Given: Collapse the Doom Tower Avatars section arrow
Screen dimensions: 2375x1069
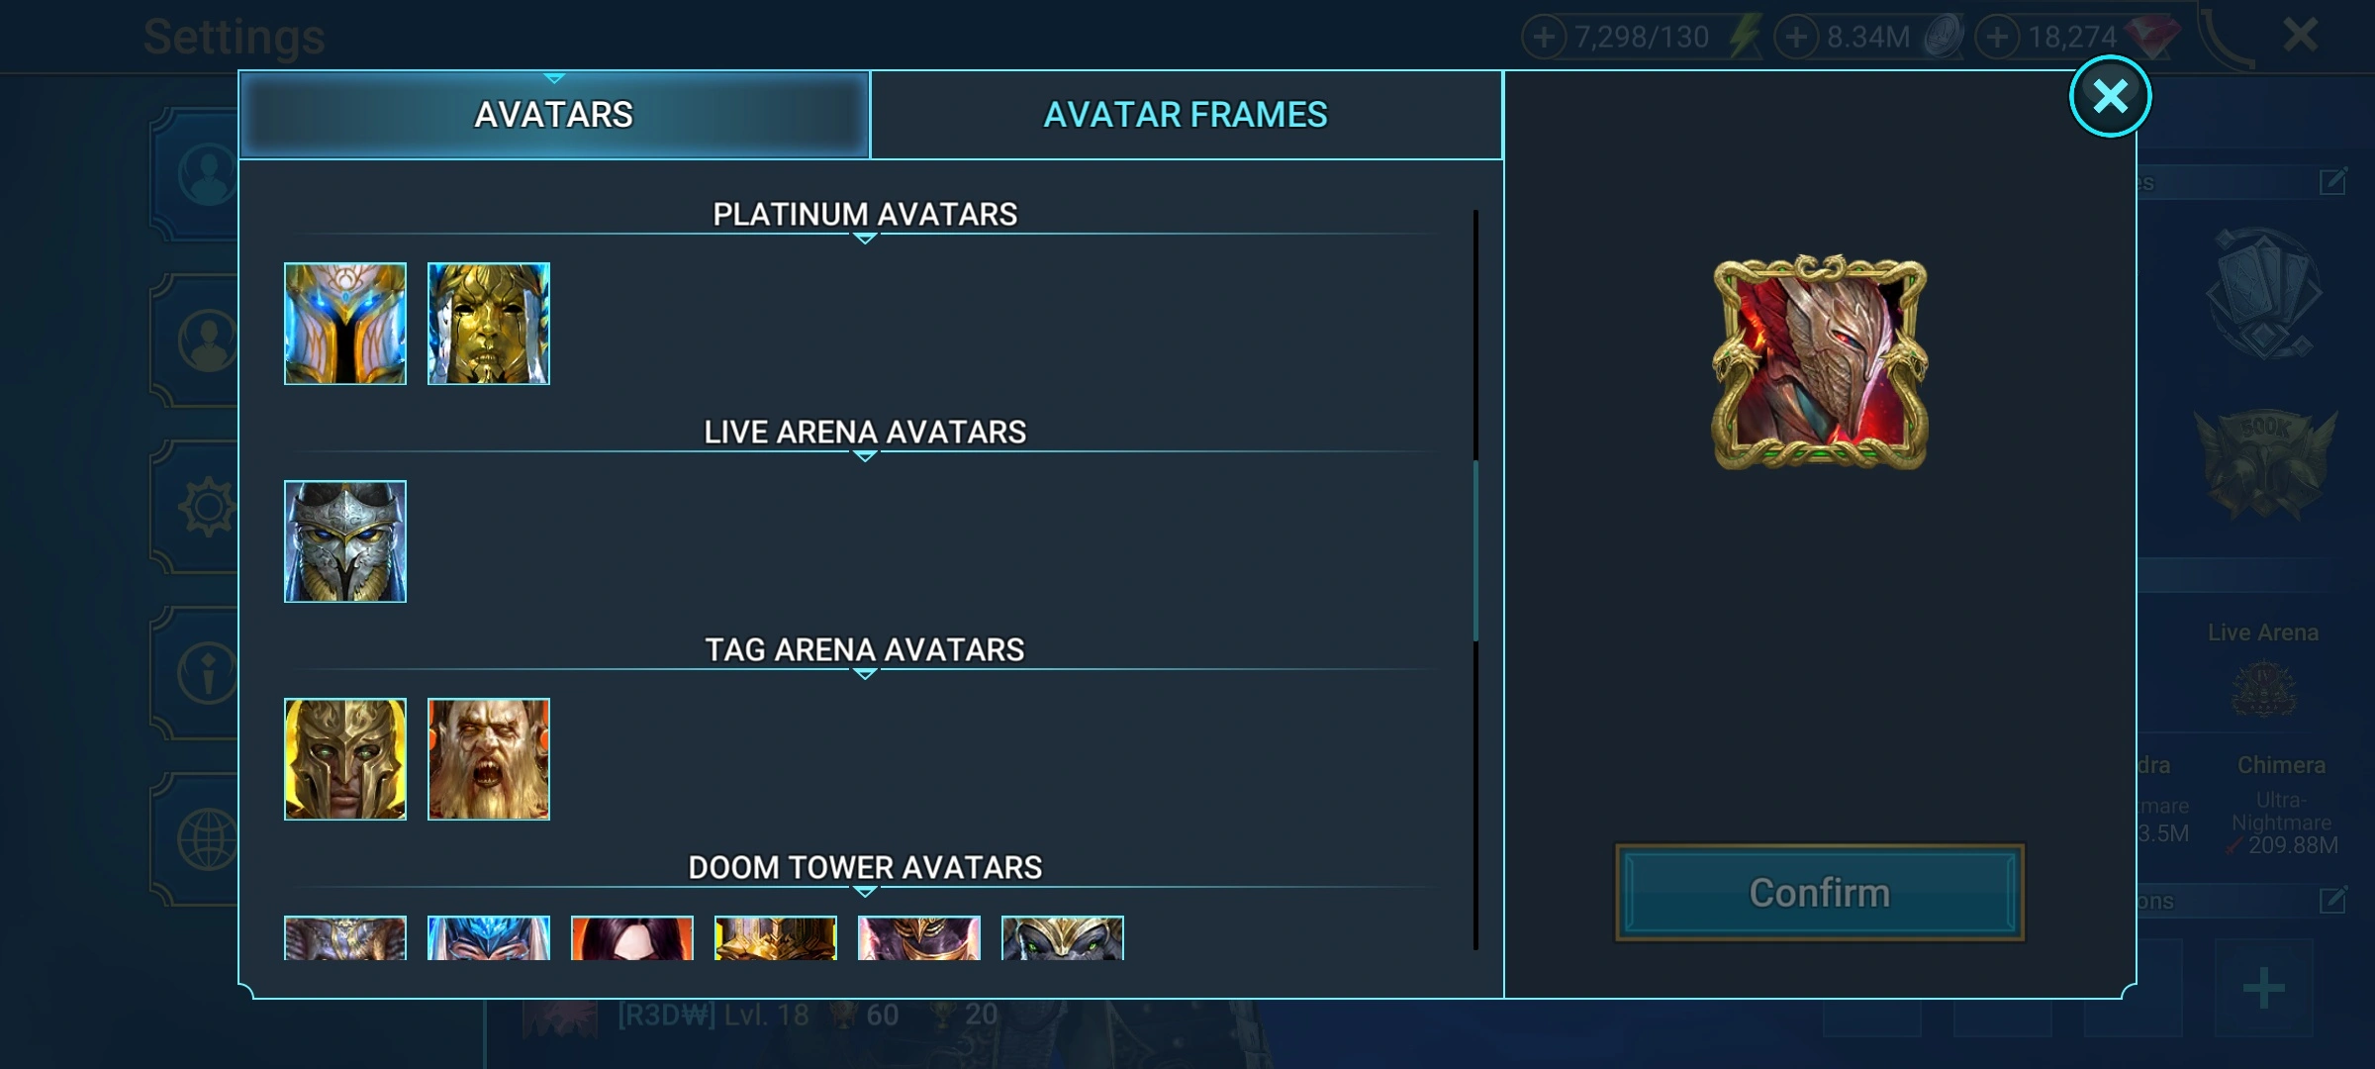Looking at the screenshot, I should [x=865, y=892].
